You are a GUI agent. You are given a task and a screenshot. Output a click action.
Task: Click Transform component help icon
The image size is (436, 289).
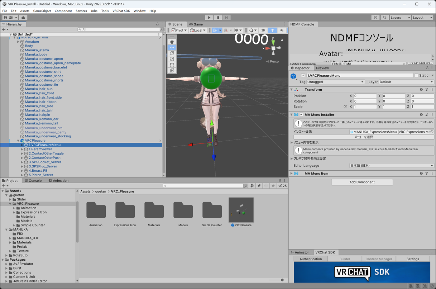pyautogui.click(x=421, y=90)
